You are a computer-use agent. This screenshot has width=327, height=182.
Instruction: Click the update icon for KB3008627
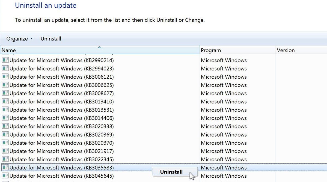(x=5, y=93)
